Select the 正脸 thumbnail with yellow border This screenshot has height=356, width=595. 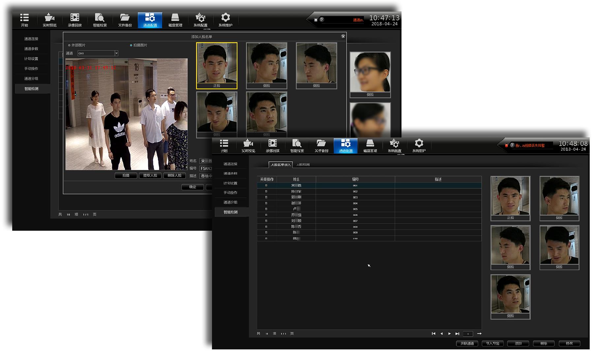(217, 66)
